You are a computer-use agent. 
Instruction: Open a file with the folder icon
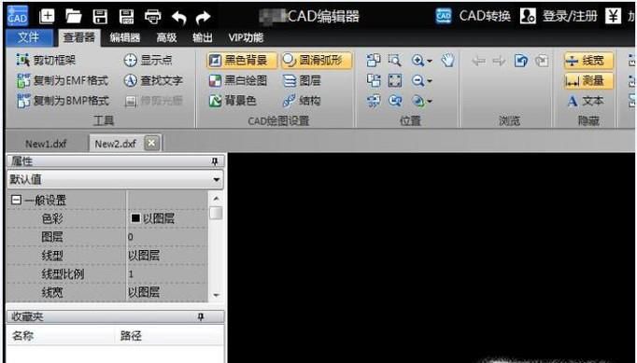74,17
